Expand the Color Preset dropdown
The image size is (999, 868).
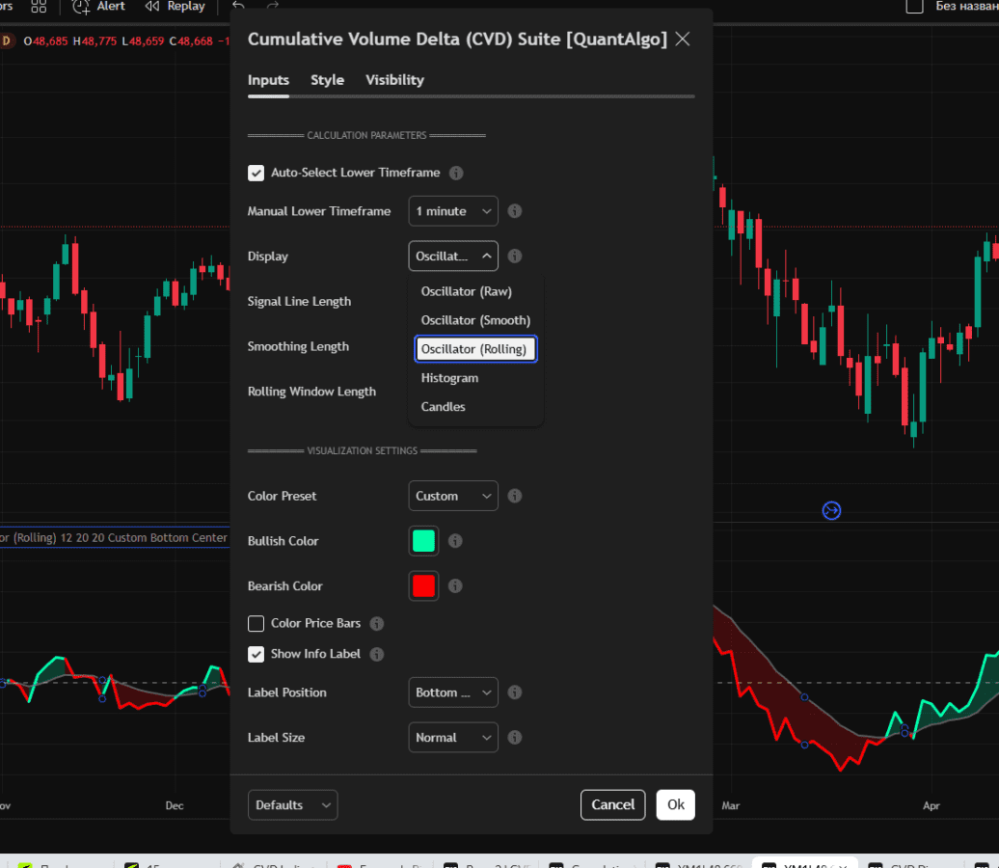(x=453, y=496)
